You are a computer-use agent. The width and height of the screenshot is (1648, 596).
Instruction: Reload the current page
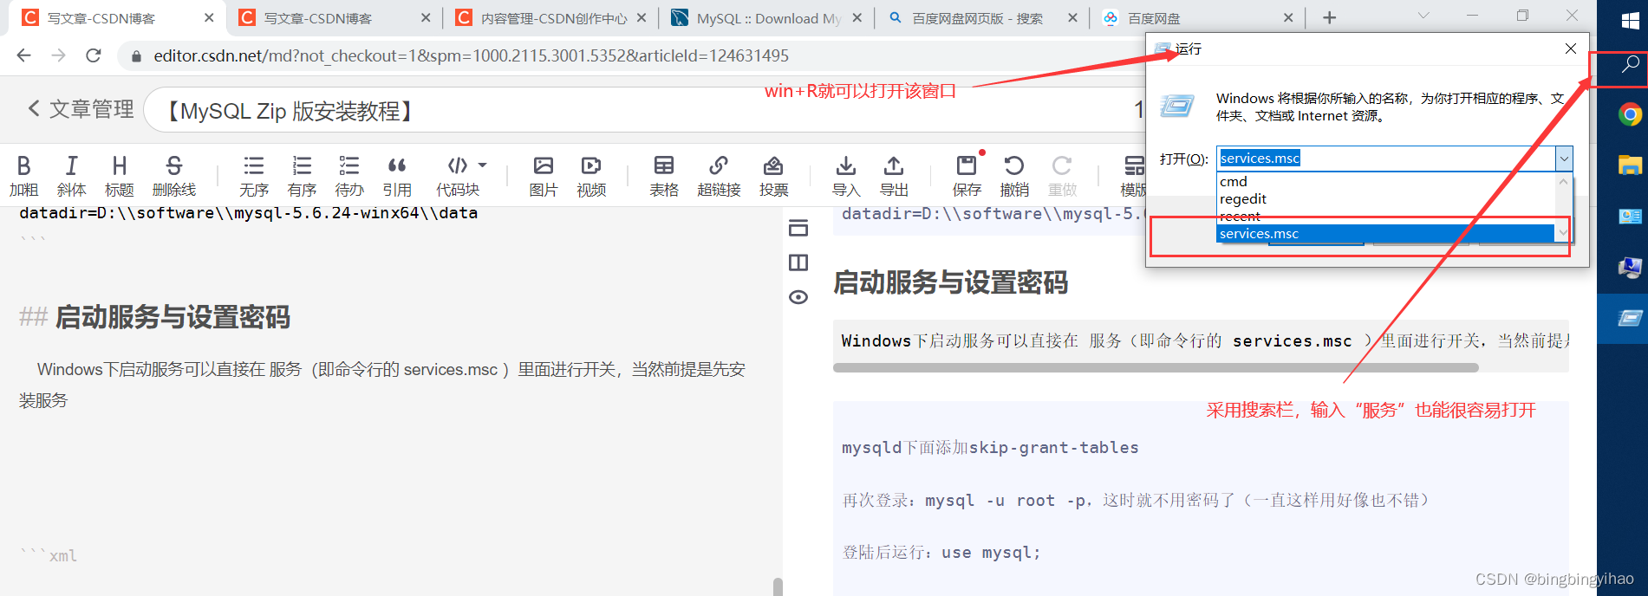coord(94,55)
